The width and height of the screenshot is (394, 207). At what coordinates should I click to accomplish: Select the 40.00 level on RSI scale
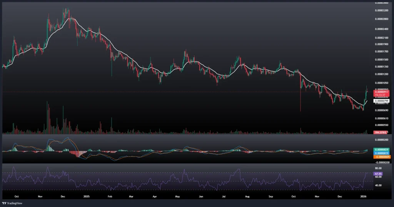tap(378, 185)
